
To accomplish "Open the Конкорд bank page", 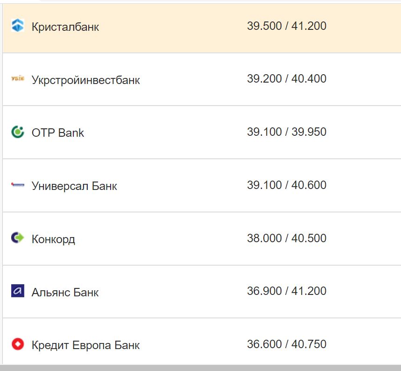I will 53,239.
